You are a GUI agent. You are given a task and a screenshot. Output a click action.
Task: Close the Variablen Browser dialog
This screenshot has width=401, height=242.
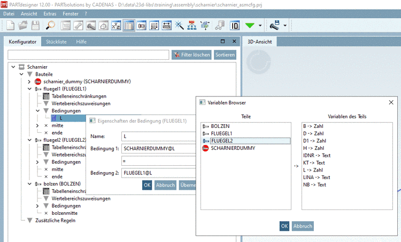(x=391, y=102)
